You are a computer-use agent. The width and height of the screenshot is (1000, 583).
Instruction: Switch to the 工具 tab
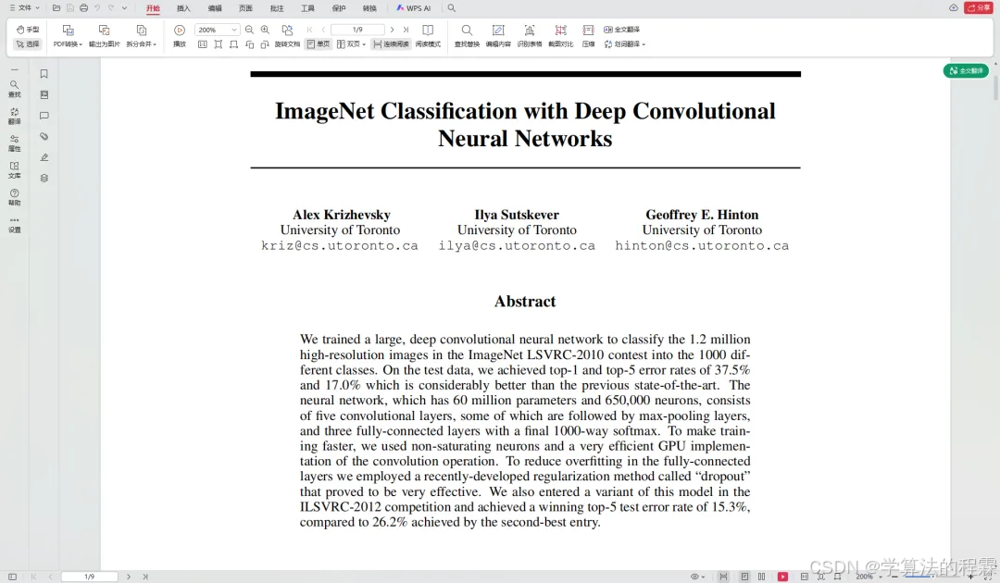tap(308, 8)
